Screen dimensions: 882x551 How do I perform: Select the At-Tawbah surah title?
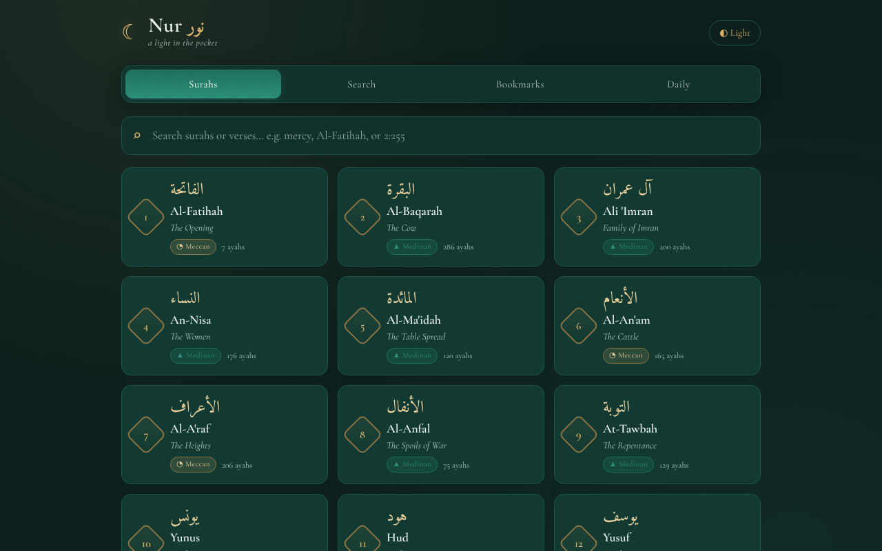pos(630,428)
